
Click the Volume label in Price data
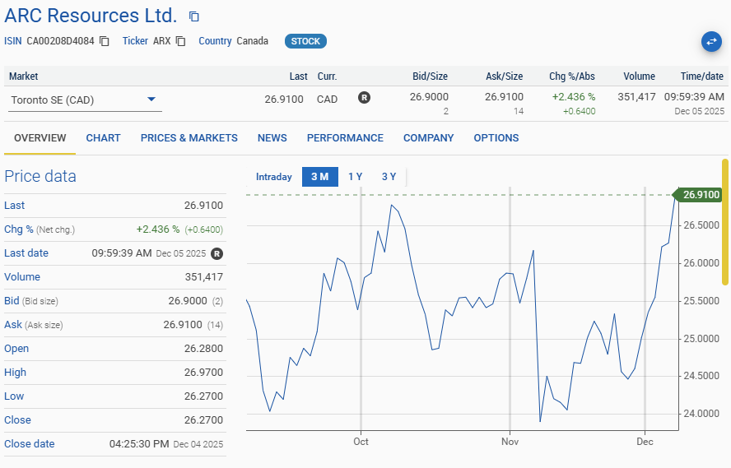pos(22,276)
